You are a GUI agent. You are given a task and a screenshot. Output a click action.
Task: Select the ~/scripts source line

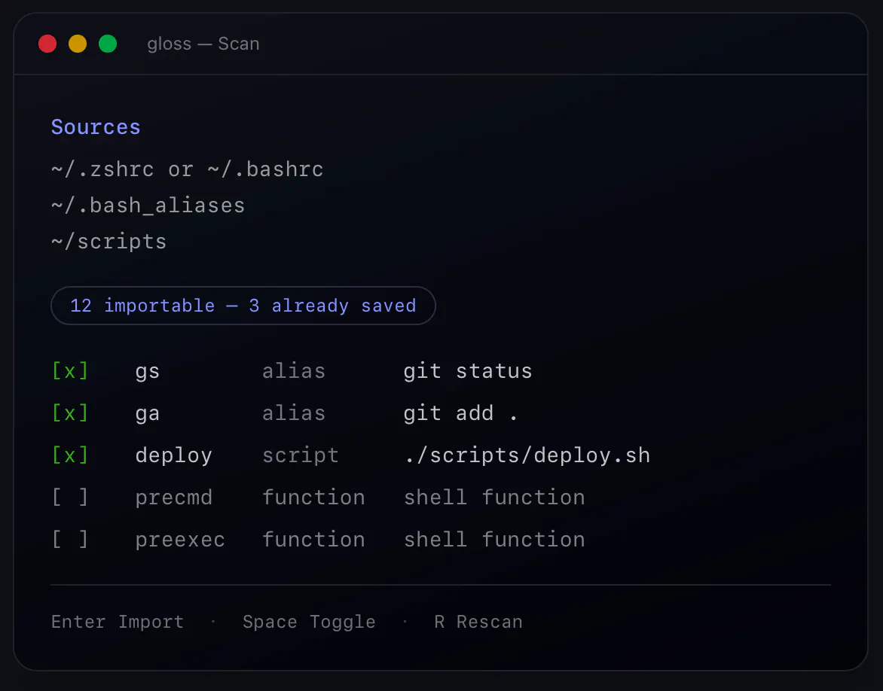(x=109, y=242)
